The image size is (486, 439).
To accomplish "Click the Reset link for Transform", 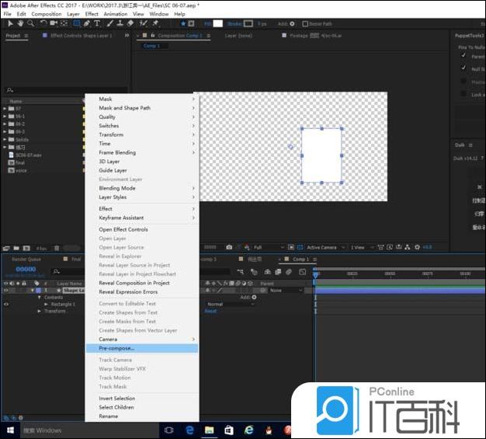I will (x=210, y=311).
